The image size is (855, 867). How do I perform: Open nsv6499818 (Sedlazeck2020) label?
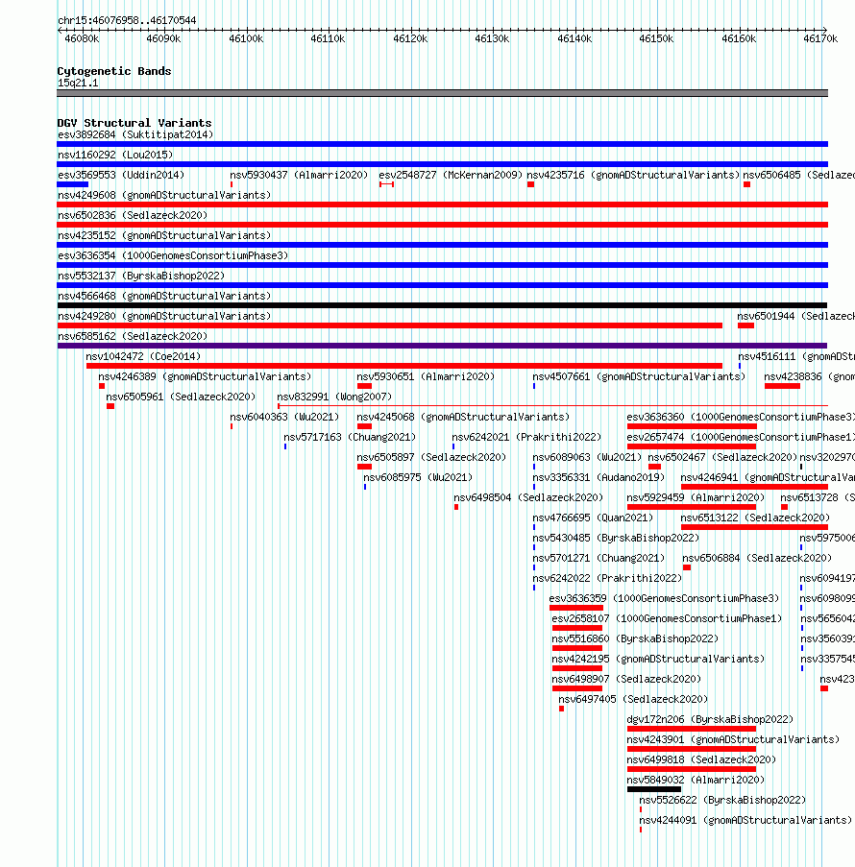click(x=701, y=760)
